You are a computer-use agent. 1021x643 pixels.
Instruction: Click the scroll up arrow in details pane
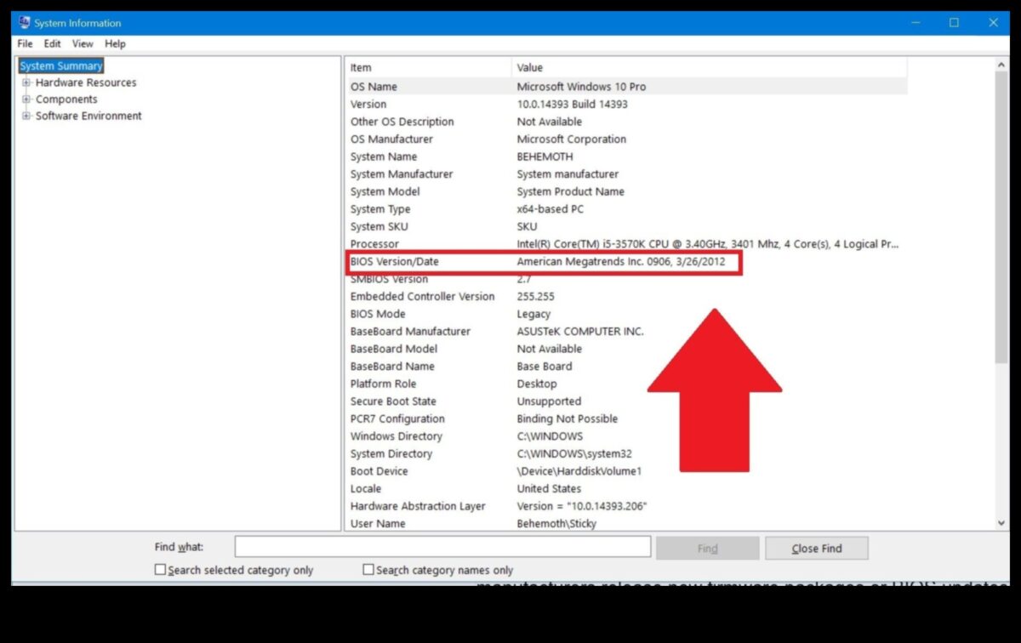click(x=1001, y=65)
